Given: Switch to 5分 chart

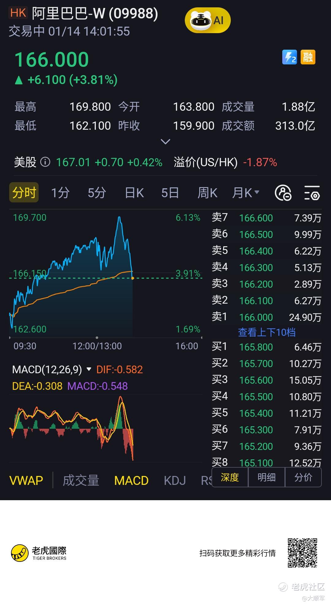Looking at the screenshot, I should 97,193.
